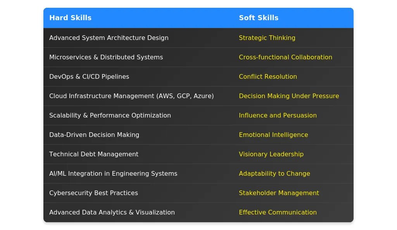Click Cloud Infrastructure Management cell
This screenshot has height=230, width=397.
click(x=131, y=96)
